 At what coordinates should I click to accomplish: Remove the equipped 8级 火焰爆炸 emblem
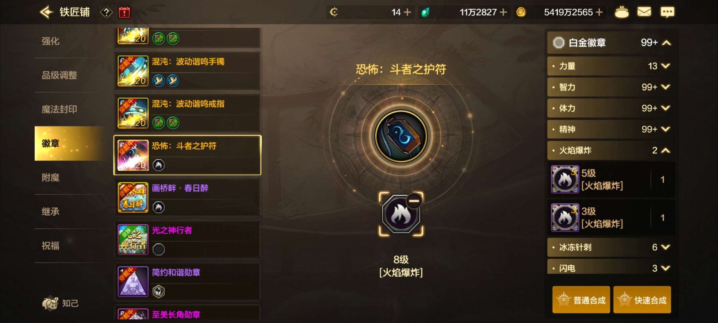pos(414,201)
